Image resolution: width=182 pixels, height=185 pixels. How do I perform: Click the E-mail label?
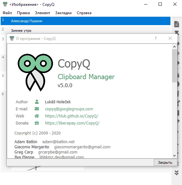(22, 109)
